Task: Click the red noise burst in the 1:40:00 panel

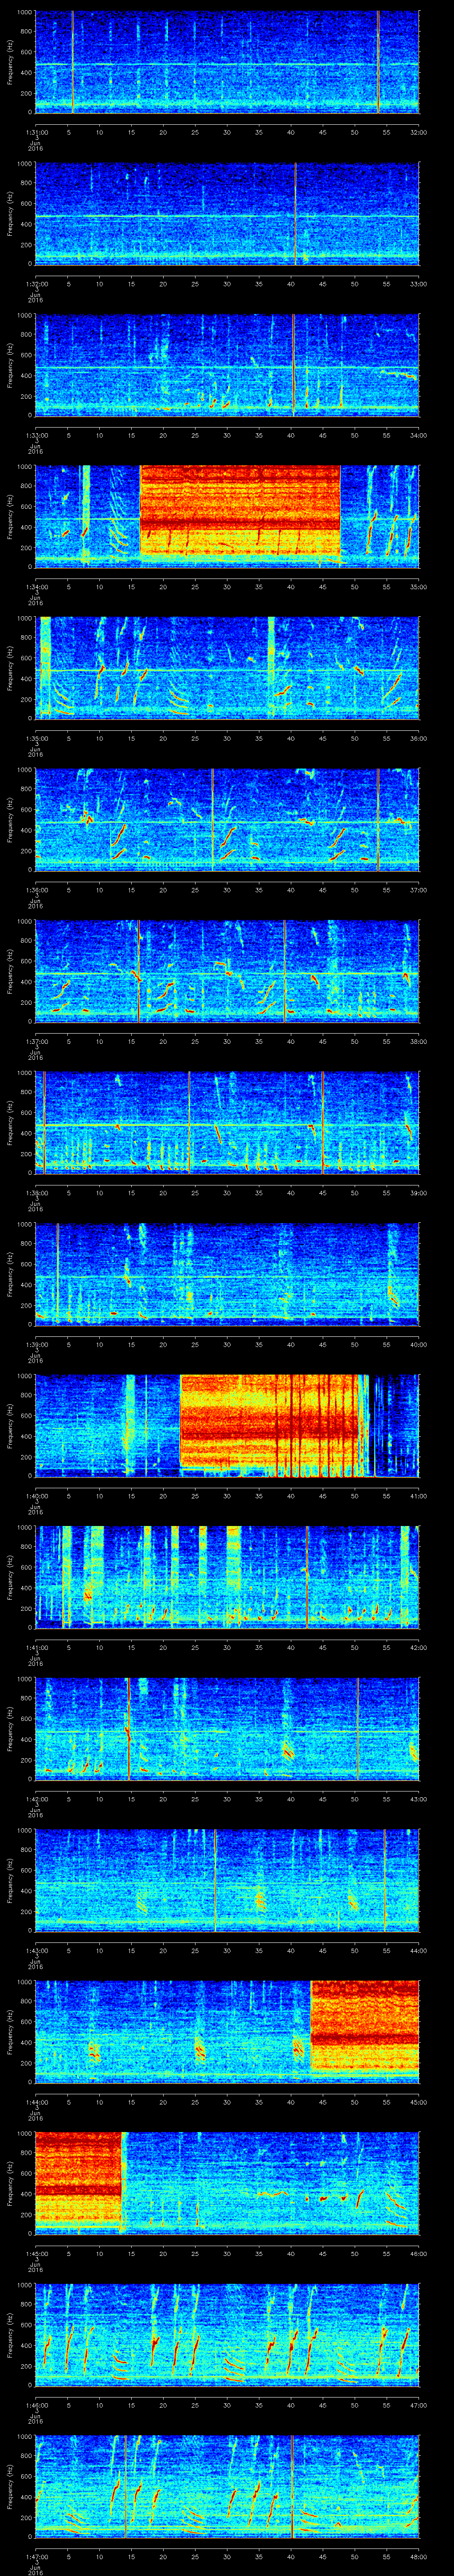Action: point(270,1422)
